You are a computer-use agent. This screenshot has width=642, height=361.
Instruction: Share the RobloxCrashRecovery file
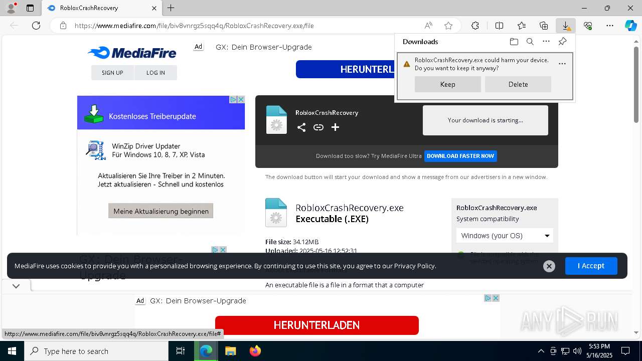301,127
